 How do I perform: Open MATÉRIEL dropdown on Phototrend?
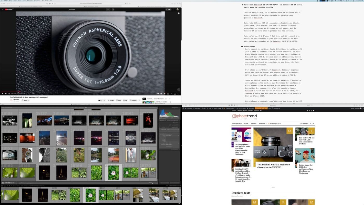pos(254,123)
